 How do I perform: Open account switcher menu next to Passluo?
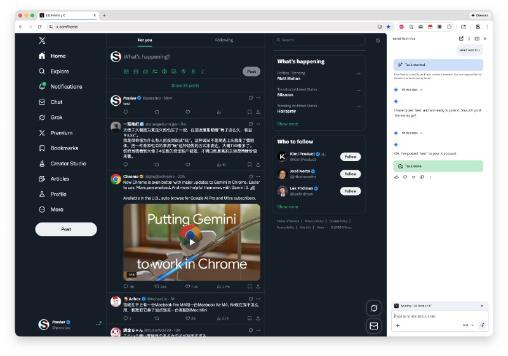tap(98, 324)
